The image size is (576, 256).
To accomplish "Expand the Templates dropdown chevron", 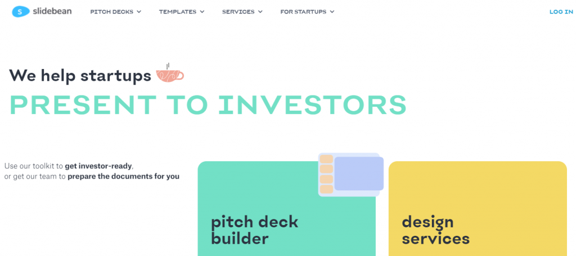I will [x=202, y=12].
